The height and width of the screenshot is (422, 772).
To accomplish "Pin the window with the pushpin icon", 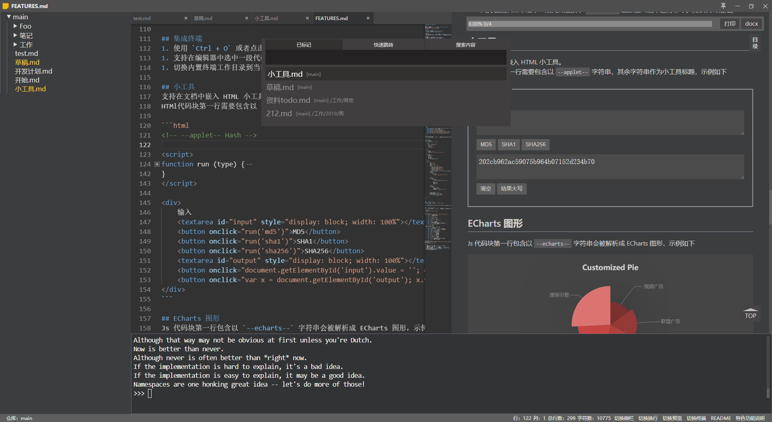I will click(723, 6).
